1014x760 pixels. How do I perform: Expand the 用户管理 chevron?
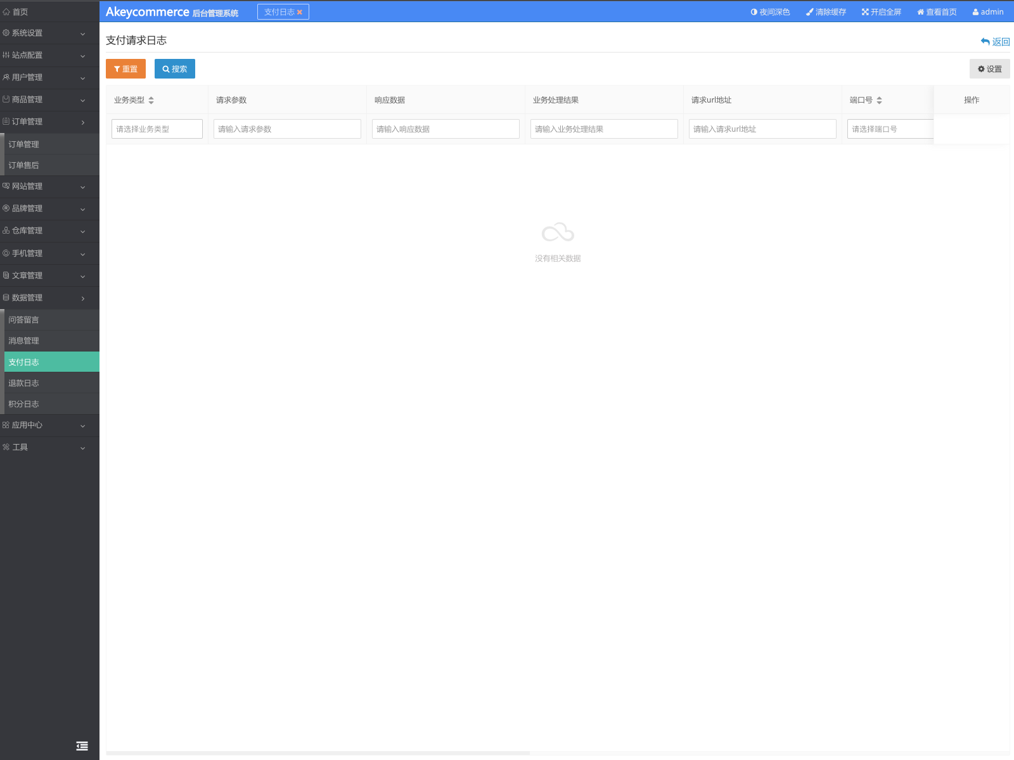coord(82,78)
